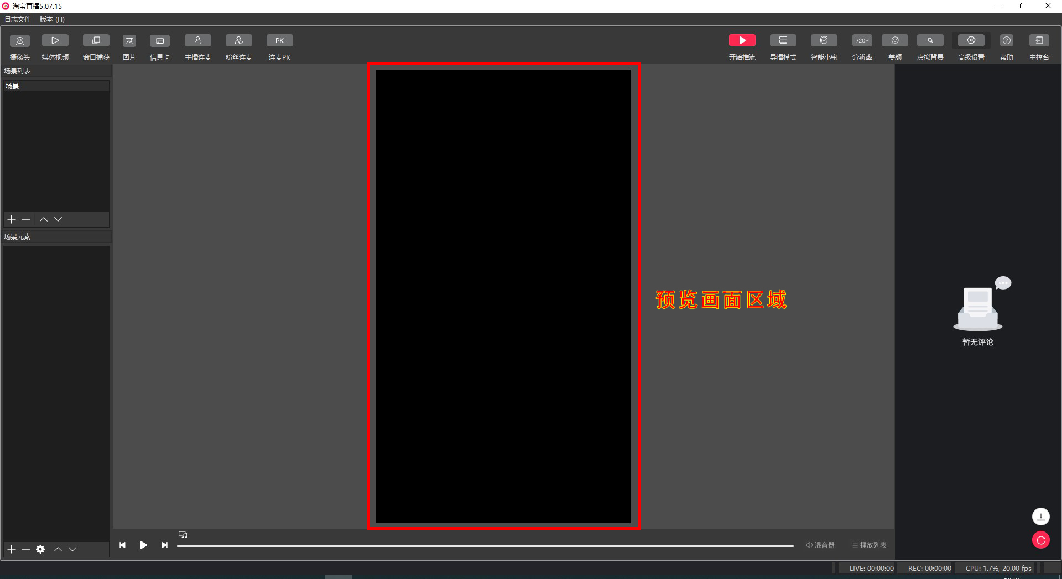Open the 版本 (H) menu
The image size is (1062, 579).
52,19
